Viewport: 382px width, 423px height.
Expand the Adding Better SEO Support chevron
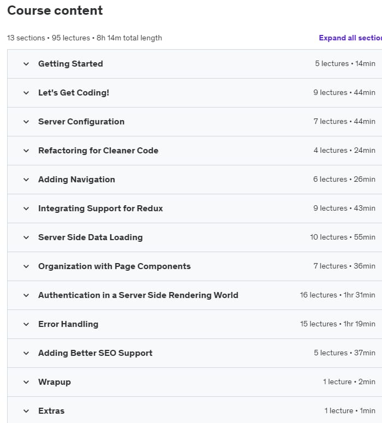click(26, 353)
